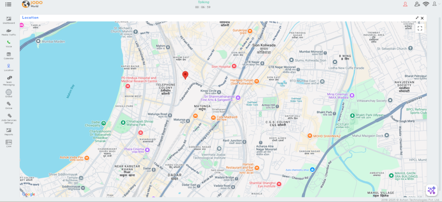
Task: Click the Sion Hospital marker
Action: 234,66
